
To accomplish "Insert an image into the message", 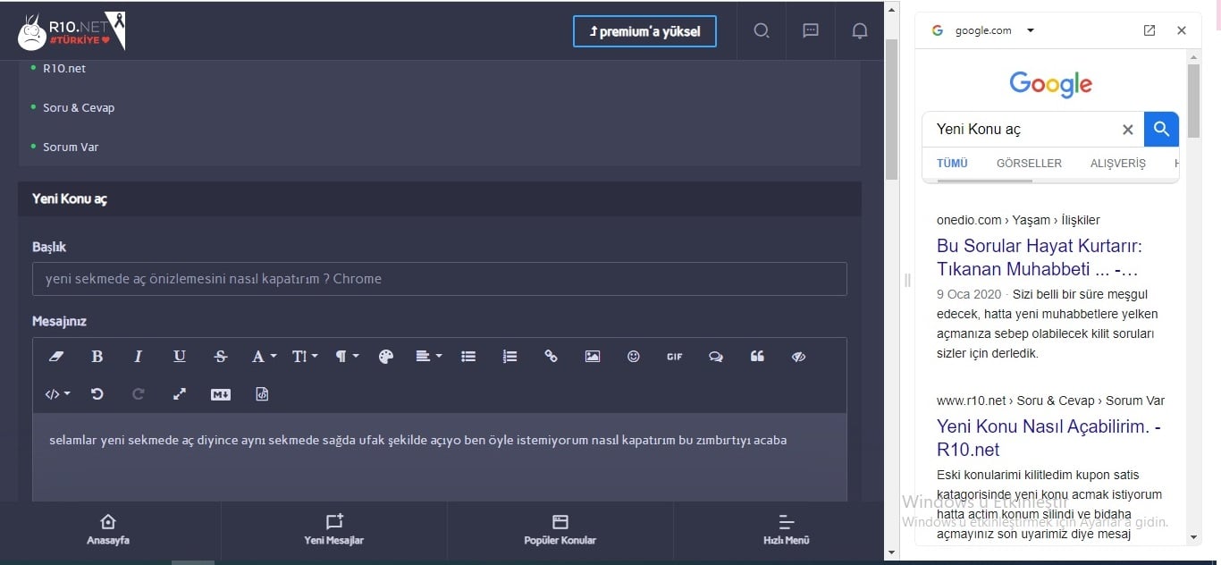I will click(x=592, y=357).
